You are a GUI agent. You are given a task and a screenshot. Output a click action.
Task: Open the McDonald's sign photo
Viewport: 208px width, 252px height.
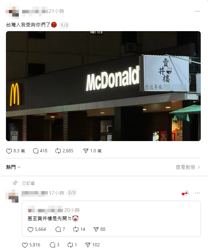click(x=103, y=86)
